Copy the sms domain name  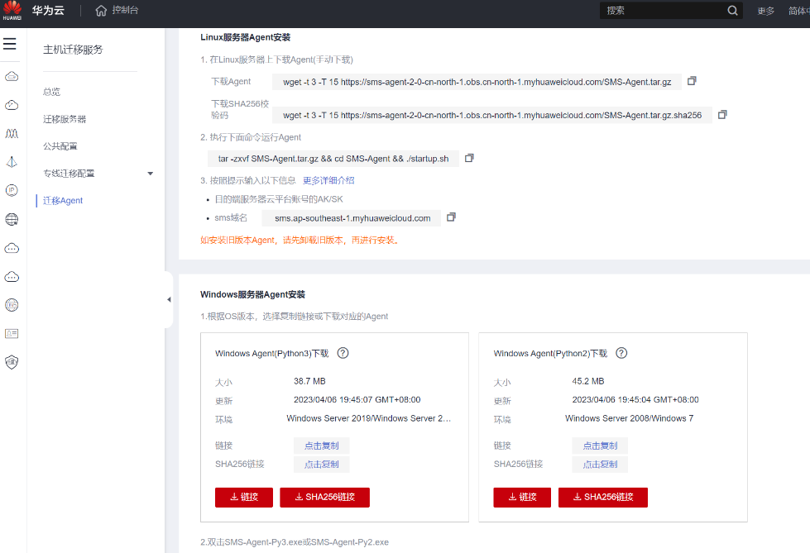(x=451, y=217)
